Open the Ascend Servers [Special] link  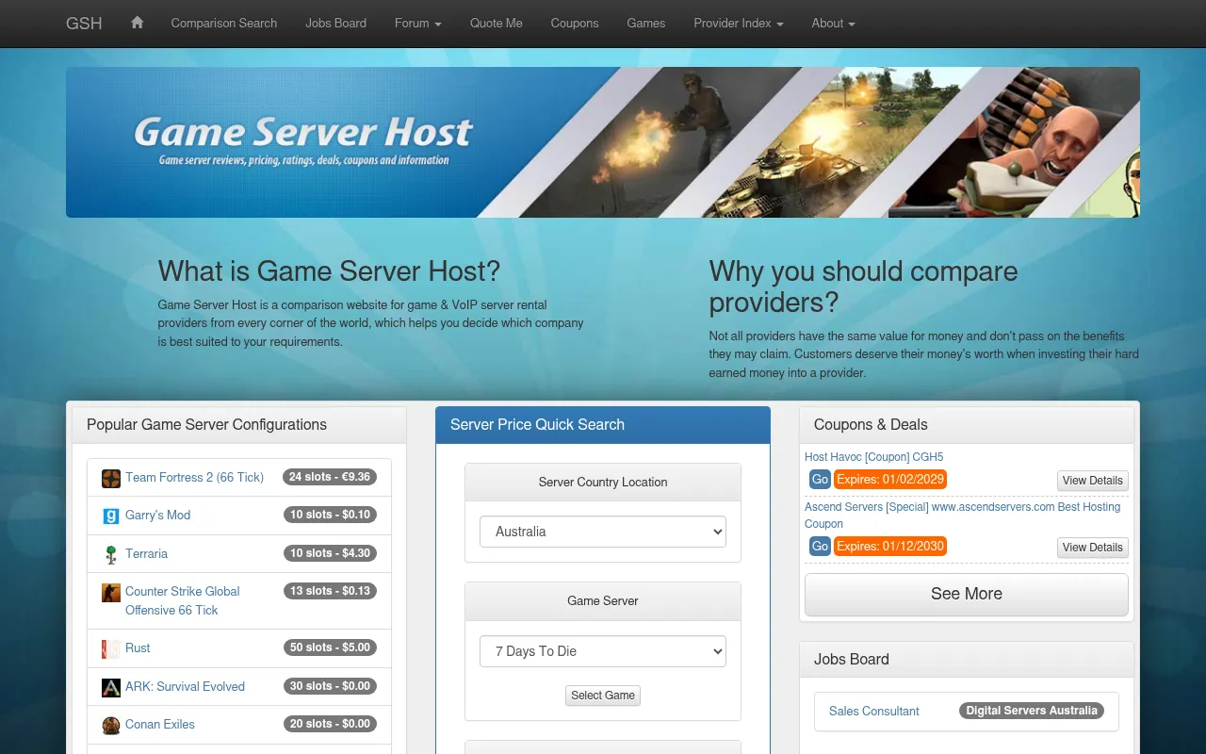click(963, 516)
